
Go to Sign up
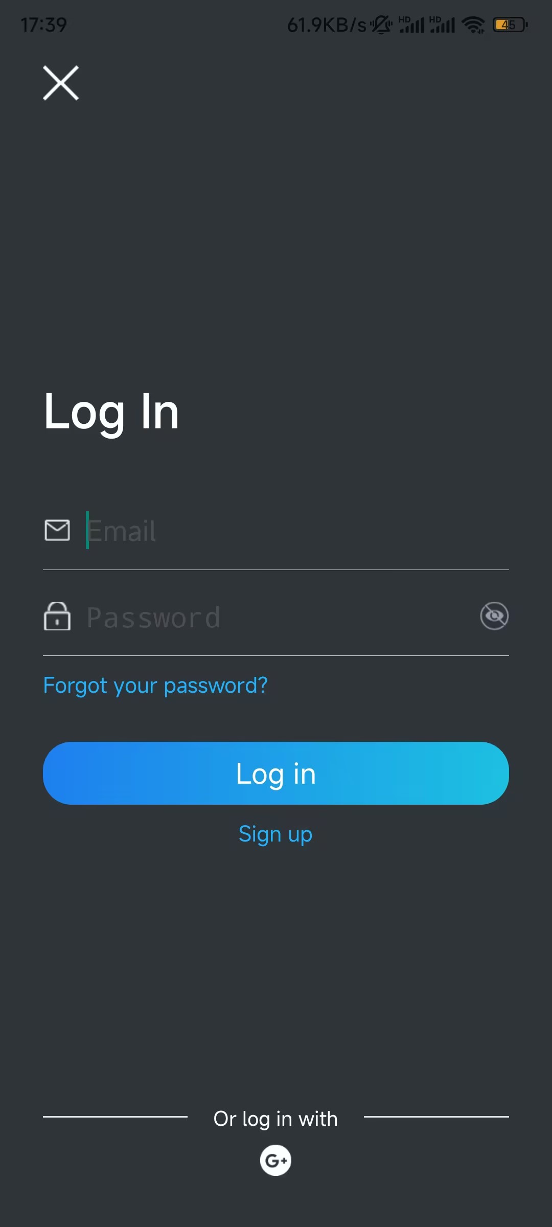pos(275,834)
